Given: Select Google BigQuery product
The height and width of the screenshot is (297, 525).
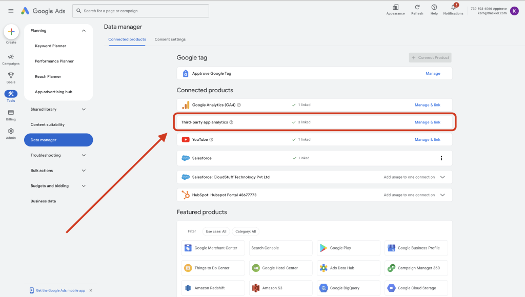Looking at the screenshot, I should 349,288.
